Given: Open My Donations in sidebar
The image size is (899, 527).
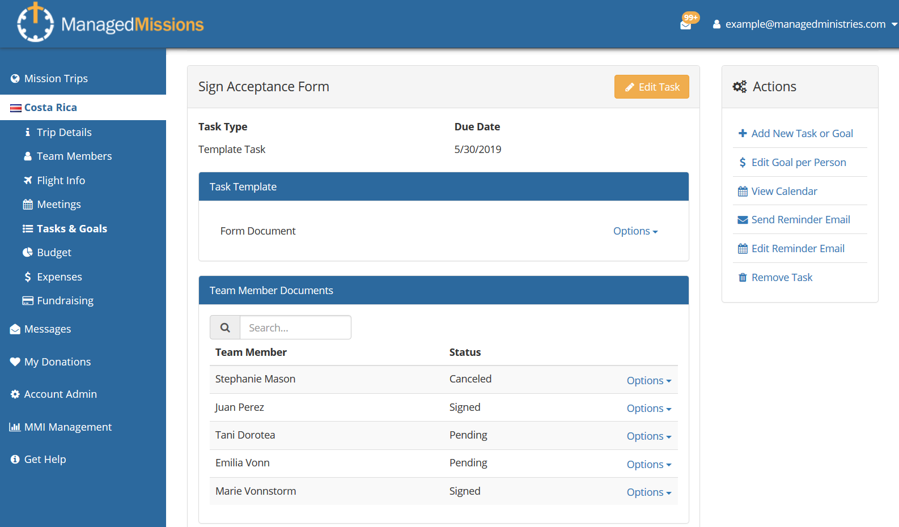Looking at the screenshot, I should [x=57, y=362].
